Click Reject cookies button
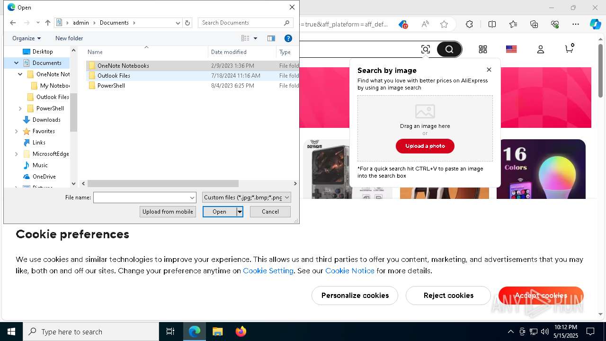 pyautogui.click(x=448, y=296)
